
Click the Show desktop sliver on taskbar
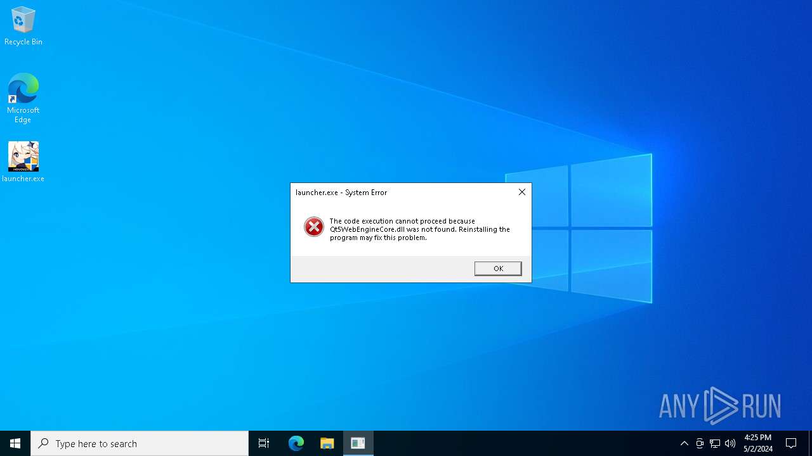[810, 443]
